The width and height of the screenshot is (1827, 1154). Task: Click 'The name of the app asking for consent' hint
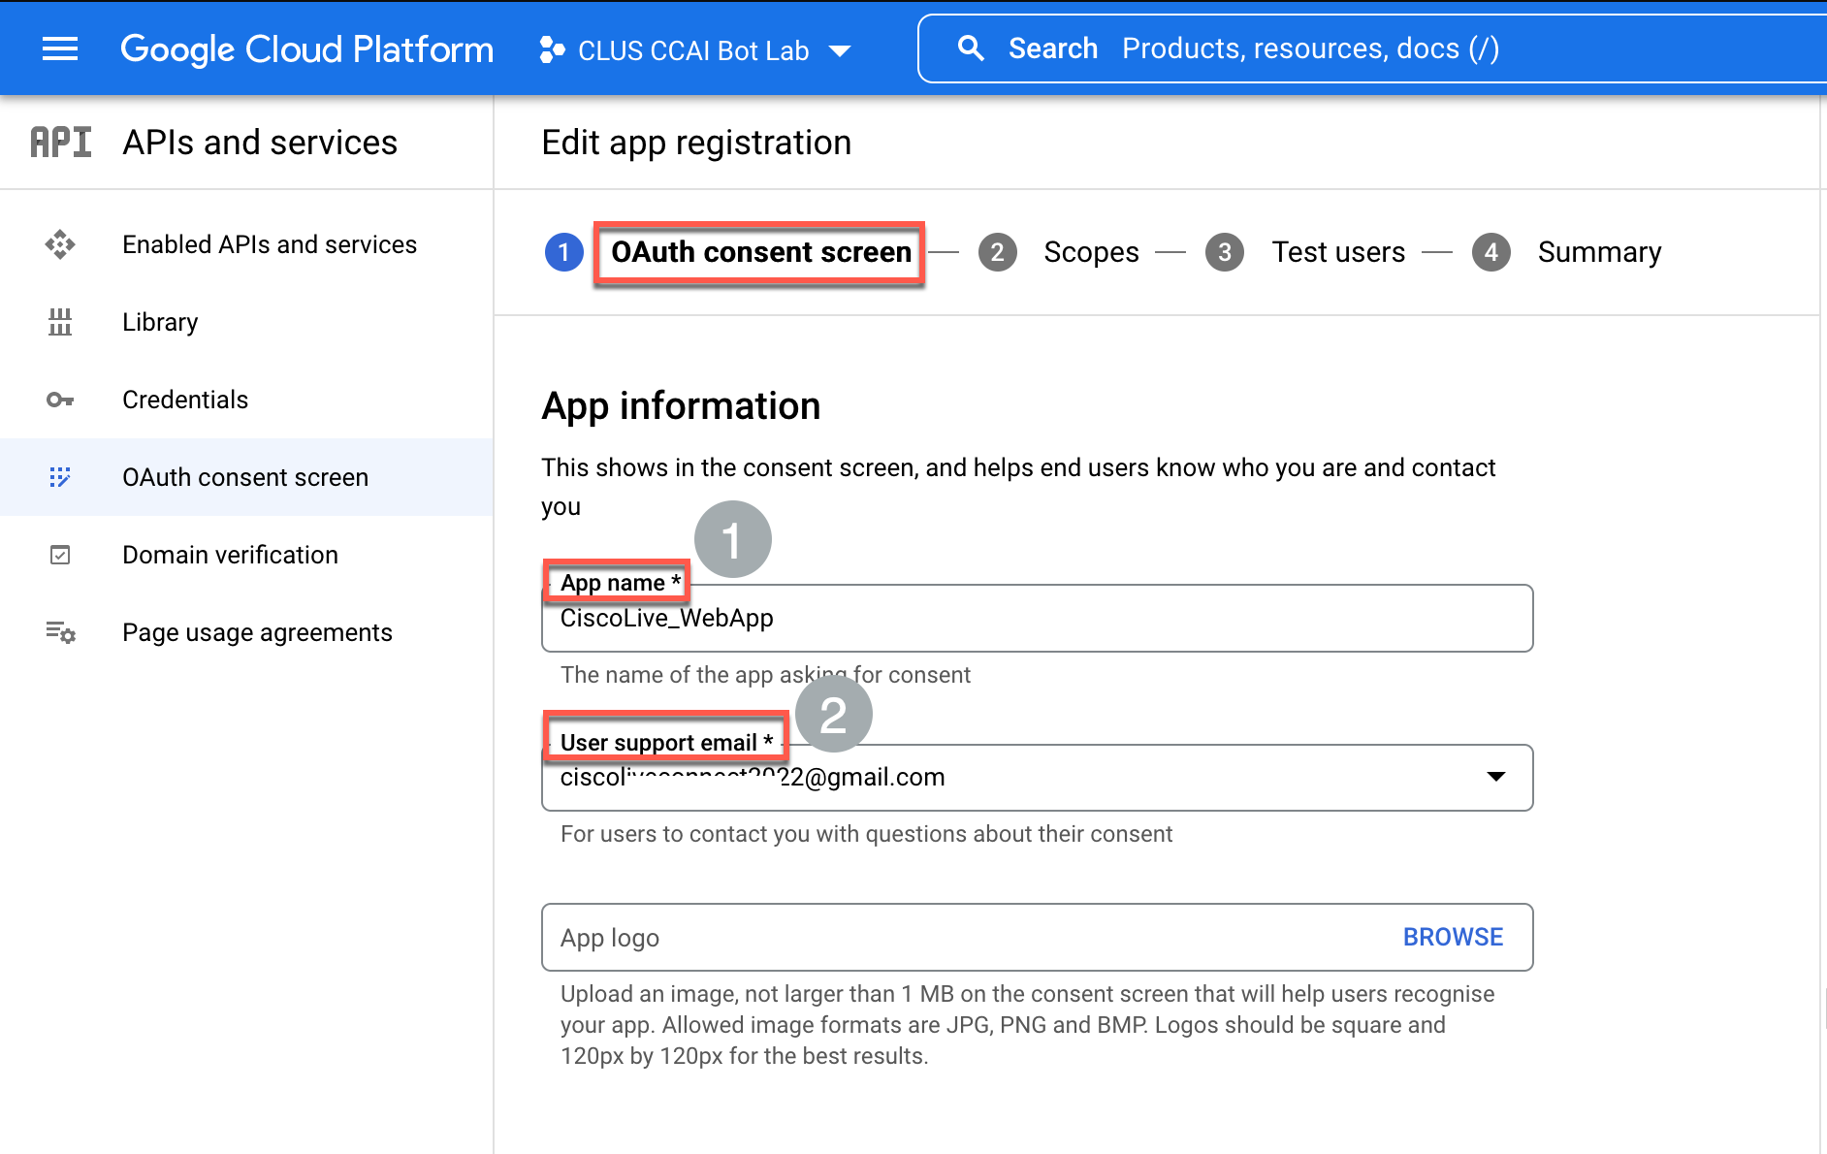click(x=765, y=675)
